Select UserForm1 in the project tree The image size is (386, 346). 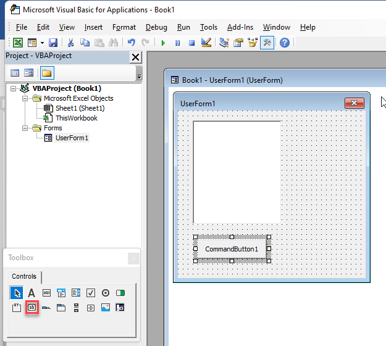72,138
